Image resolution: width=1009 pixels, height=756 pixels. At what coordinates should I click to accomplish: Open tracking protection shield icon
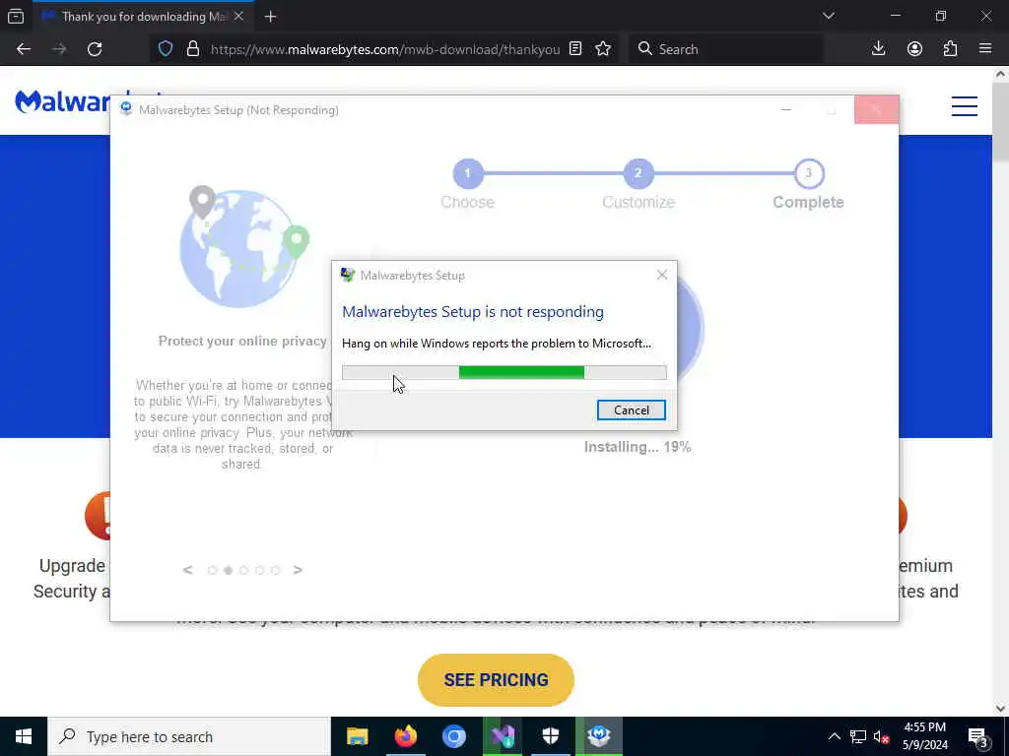coord(166,49)
